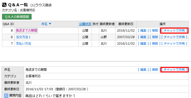The image size is (191, 98).
Task: Sort the list by 公開状況 column header
Action: point(85,24)
